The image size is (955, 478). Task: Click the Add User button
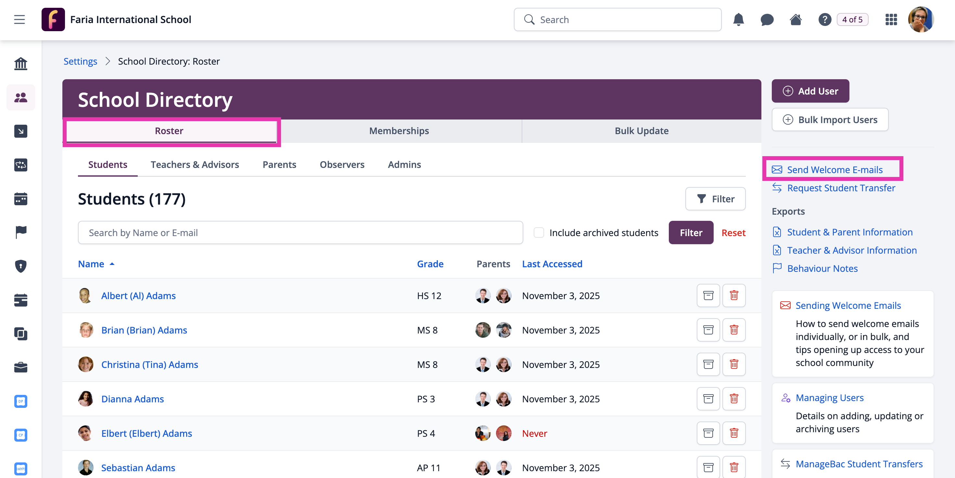810,91
